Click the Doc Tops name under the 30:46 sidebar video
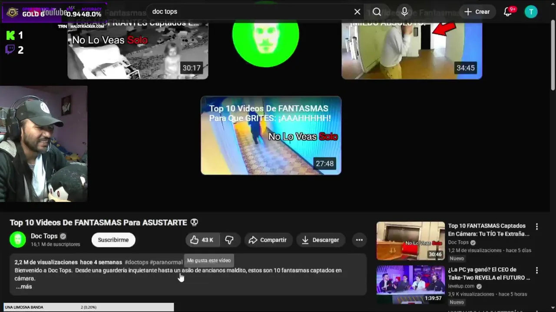The height and width of the screenshot is (312, 556). coord(458,242)
